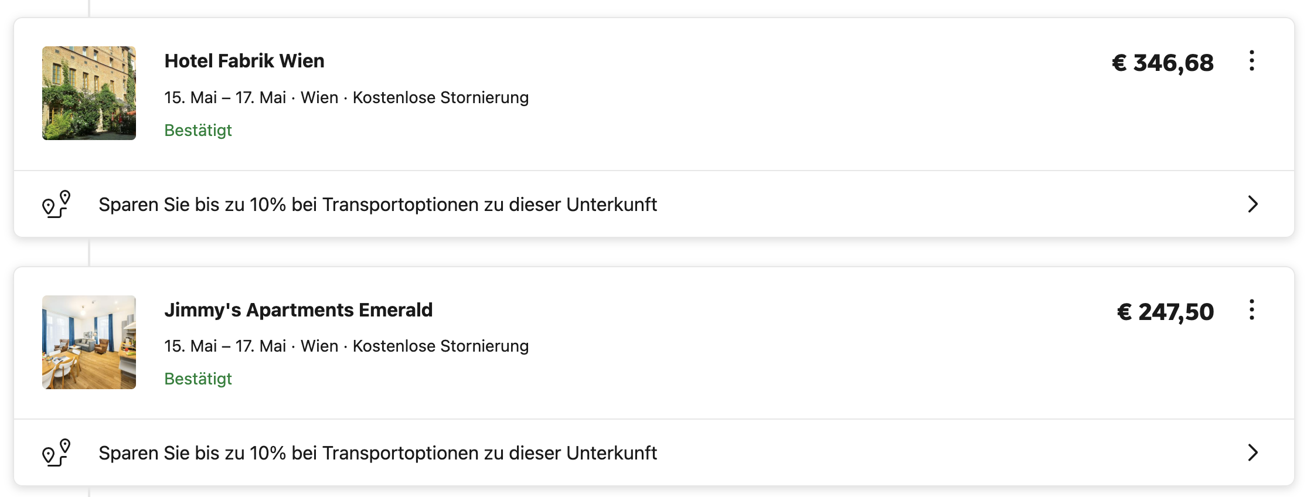This screenshot has width=1307, height=497.
Task: Click Bestätigt status of Hotel Fabrik Wien
Action: click(198, 130)
